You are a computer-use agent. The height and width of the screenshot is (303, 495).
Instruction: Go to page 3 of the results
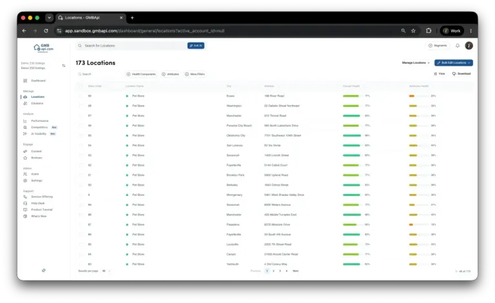[x=280, y=271]
